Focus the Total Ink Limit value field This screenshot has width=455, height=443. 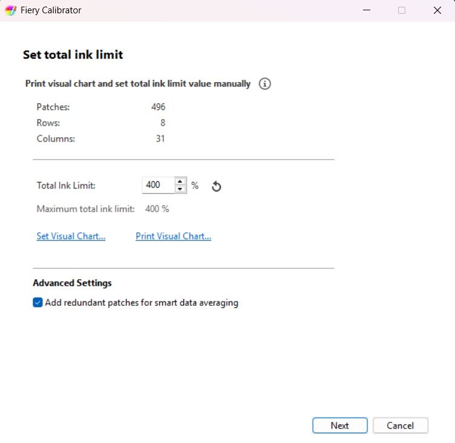(158, 185)
